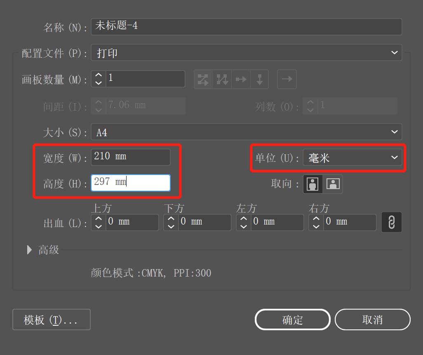This screenshot has width=423, height=355.
Task: Open the 大小 size dropdown showing A4
Action: point(246,132)
